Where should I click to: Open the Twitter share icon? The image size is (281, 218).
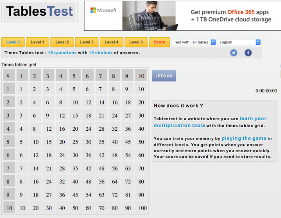(x=234, y=53)
